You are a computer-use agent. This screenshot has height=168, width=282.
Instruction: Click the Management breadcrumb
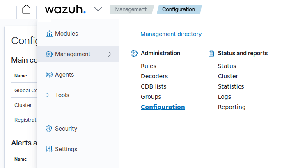pos(131,9)
